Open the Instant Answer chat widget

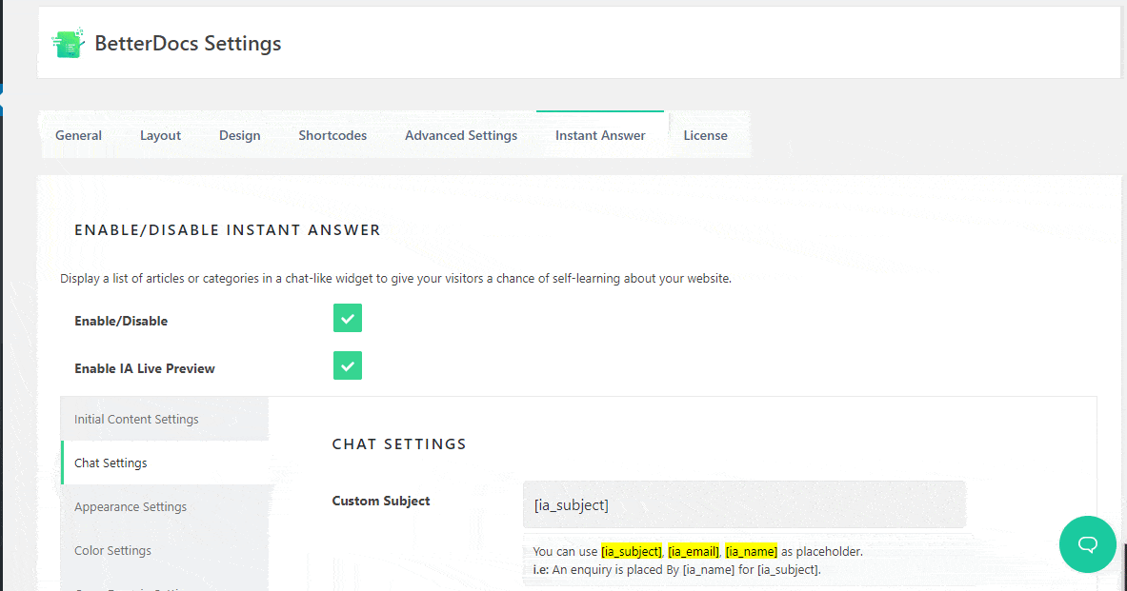click(1087, 544)
